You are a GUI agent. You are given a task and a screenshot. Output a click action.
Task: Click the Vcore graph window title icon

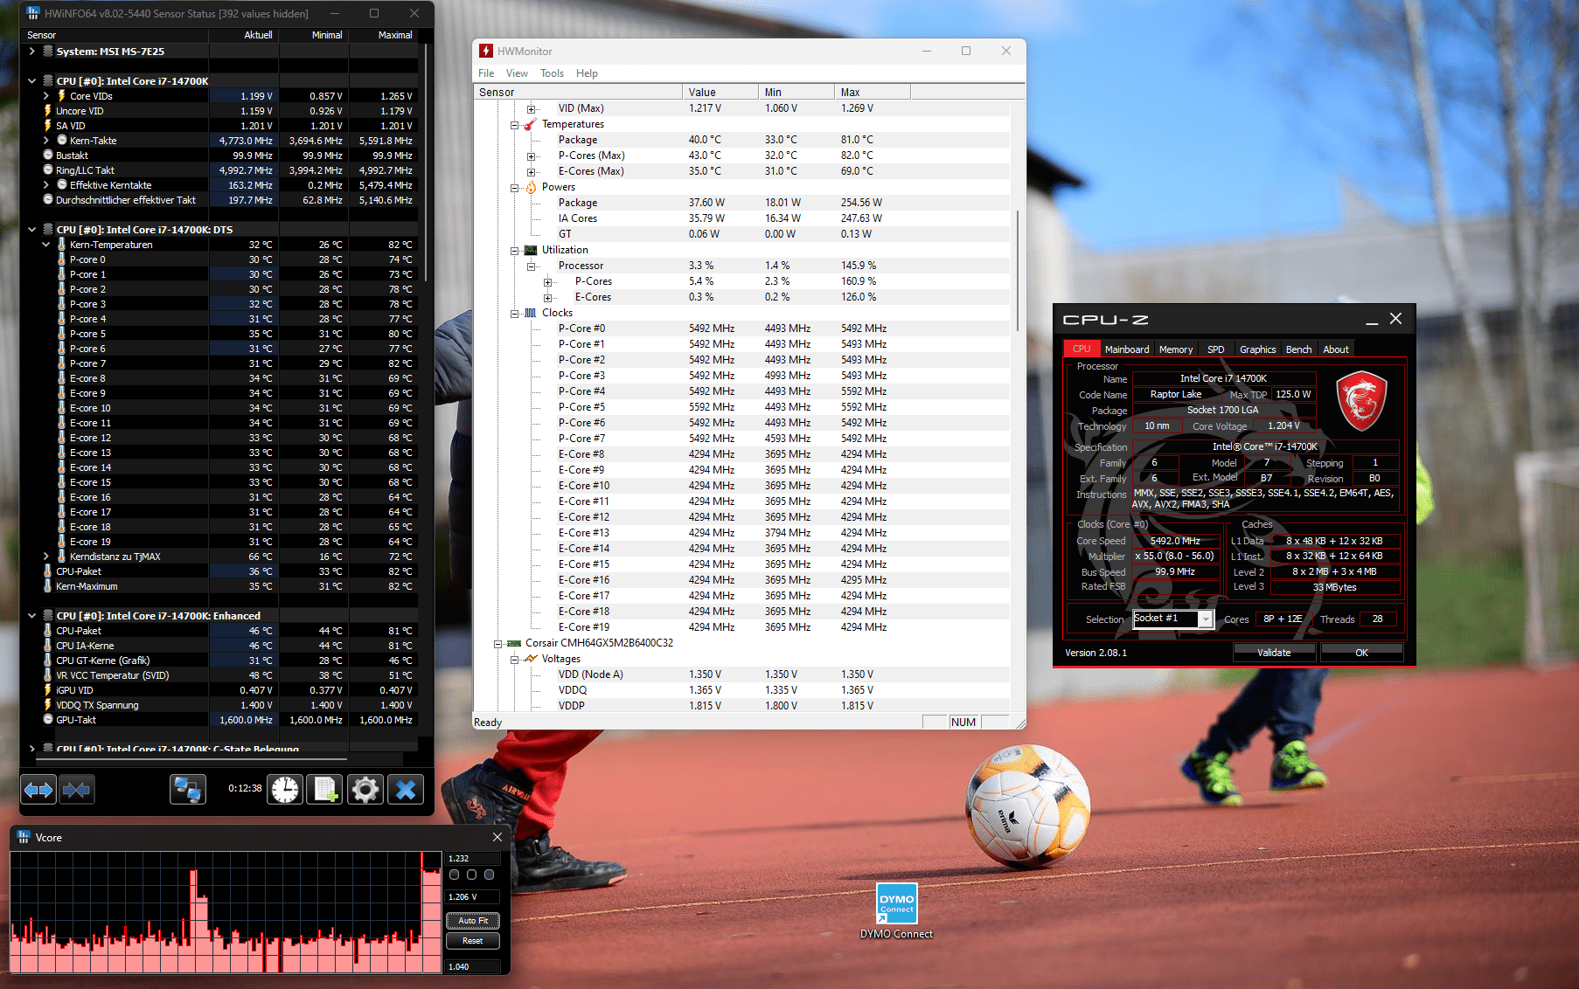[x=24, y=837]
